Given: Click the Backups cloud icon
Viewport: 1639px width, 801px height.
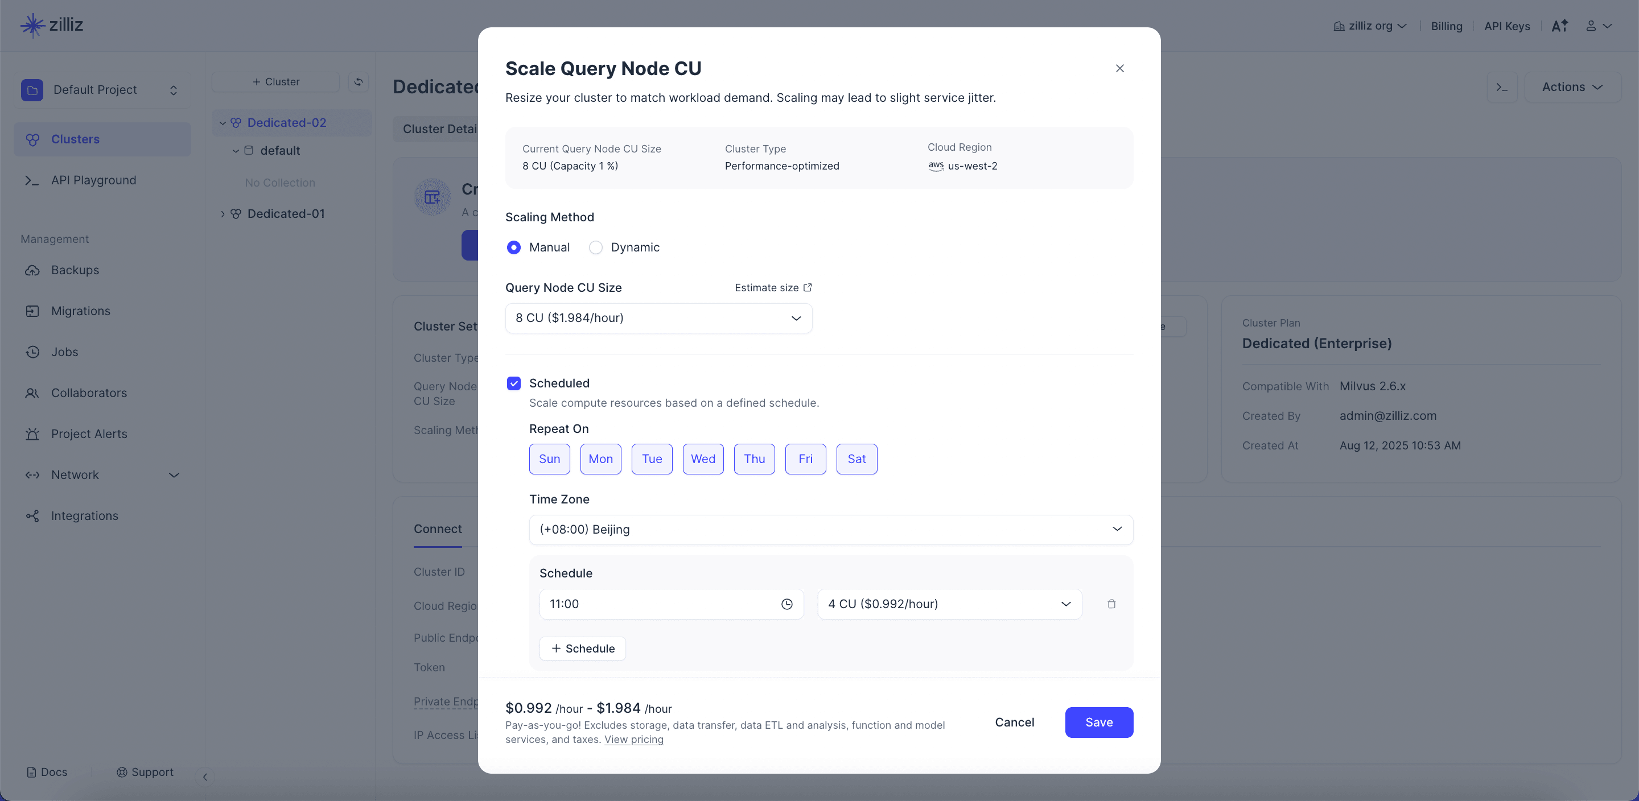Looking at the screenshot, I should [x=32, y=270].
